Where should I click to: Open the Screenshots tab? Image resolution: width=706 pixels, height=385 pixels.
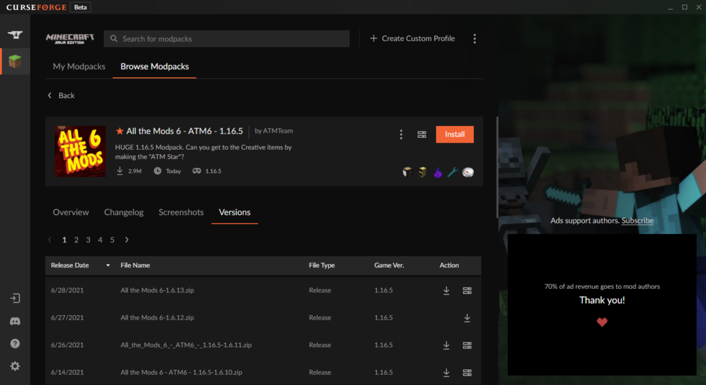point(181,212)
